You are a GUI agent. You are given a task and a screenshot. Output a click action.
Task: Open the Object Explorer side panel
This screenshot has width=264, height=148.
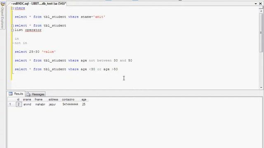(x=2, y=18)
